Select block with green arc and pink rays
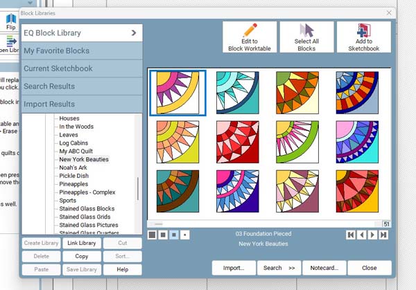 297,142
